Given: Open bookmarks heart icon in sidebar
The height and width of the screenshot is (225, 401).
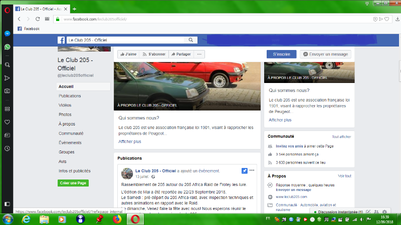Looking at the screenshot, I should pyautogui.click(x=7, y=122).
